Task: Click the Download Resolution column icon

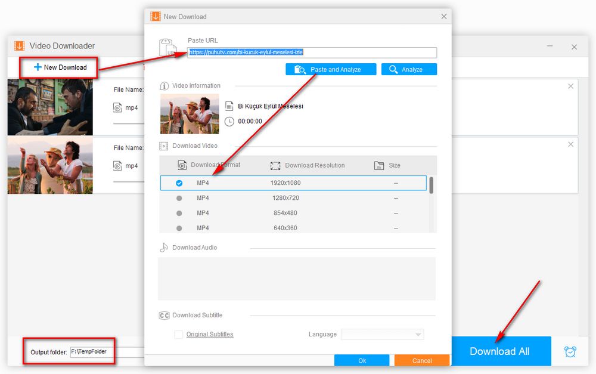Action: pyautogui.click(x=275, y=165)
